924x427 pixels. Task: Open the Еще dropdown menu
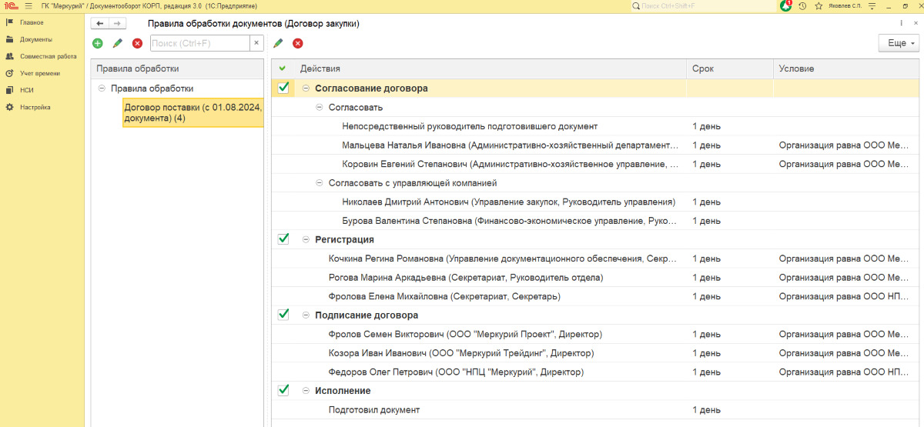click(898, 44)
